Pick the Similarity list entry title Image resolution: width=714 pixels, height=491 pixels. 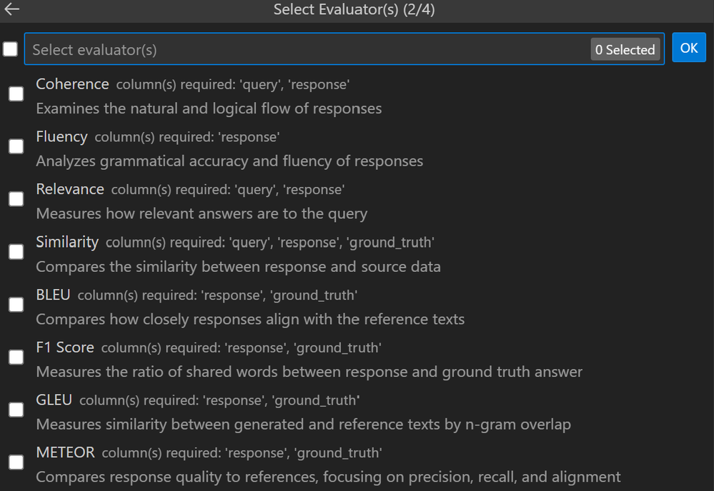(67, 242)
